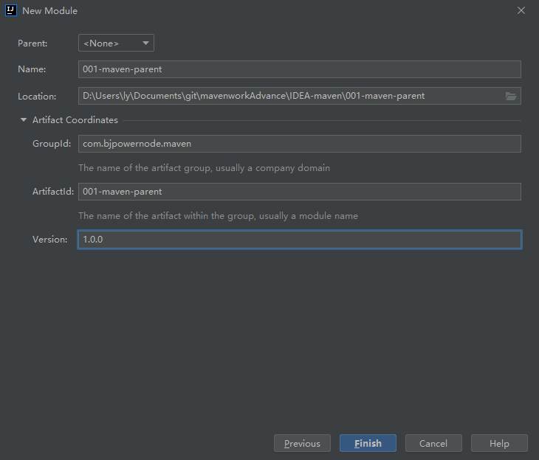Edit the GroupId text field
This screenshot has height=460, width=539.
[x=300, y=144]
